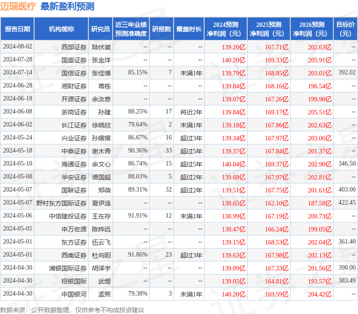
Task: Click the 近三年业绩预测准确度 header
Action: click(x=131, y=29)
